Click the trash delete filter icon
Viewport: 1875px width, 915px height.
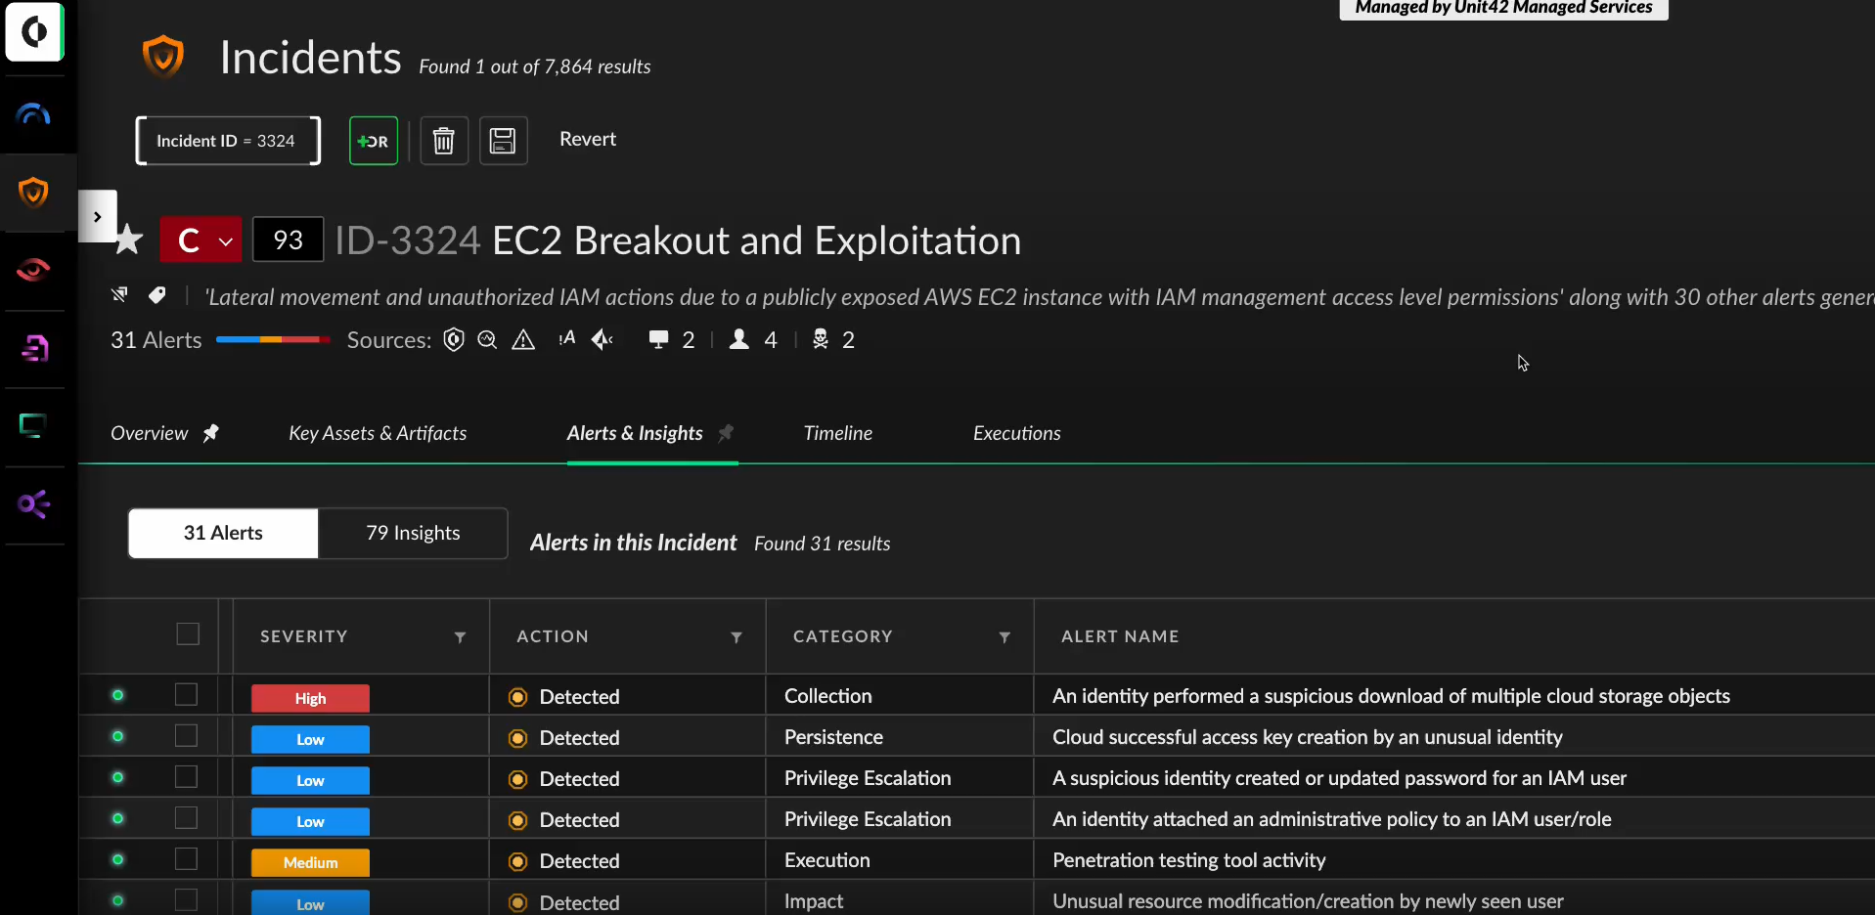click(x=444, y=141)
